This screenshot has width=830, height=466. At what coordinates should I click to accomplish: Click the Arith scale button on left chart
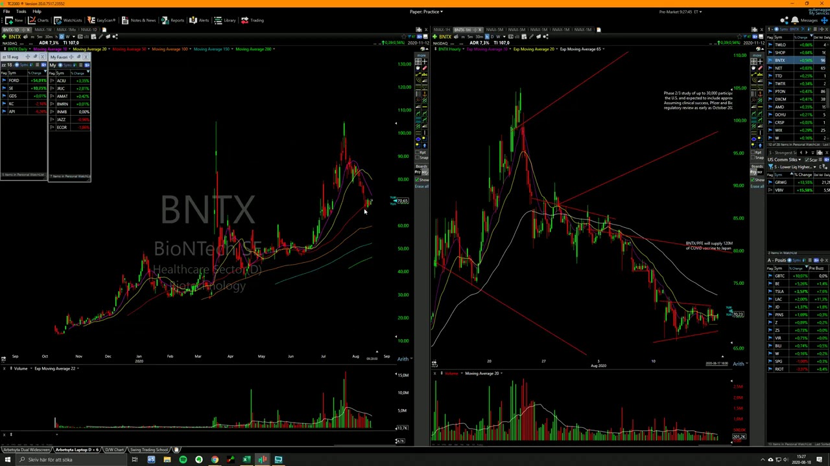[403, 359]
